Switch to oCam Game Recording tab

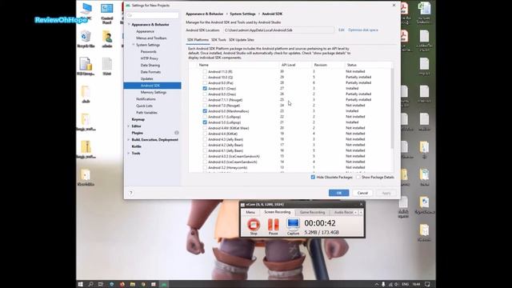(x=312, y=212)
